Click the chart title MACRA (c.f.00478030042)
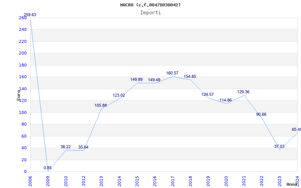The image size is (301, 188). [x=150, y=5]
